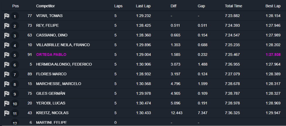Sort standings by Competitor column header
Image resolution: width=286 pixels, height=126 pixels.
tap(45, 6)
